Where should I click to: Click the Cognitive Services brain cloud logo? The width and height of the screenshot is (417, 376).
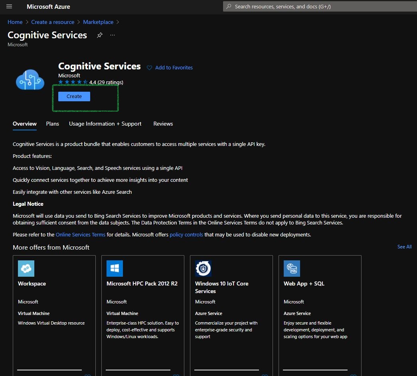pos(30,79)
